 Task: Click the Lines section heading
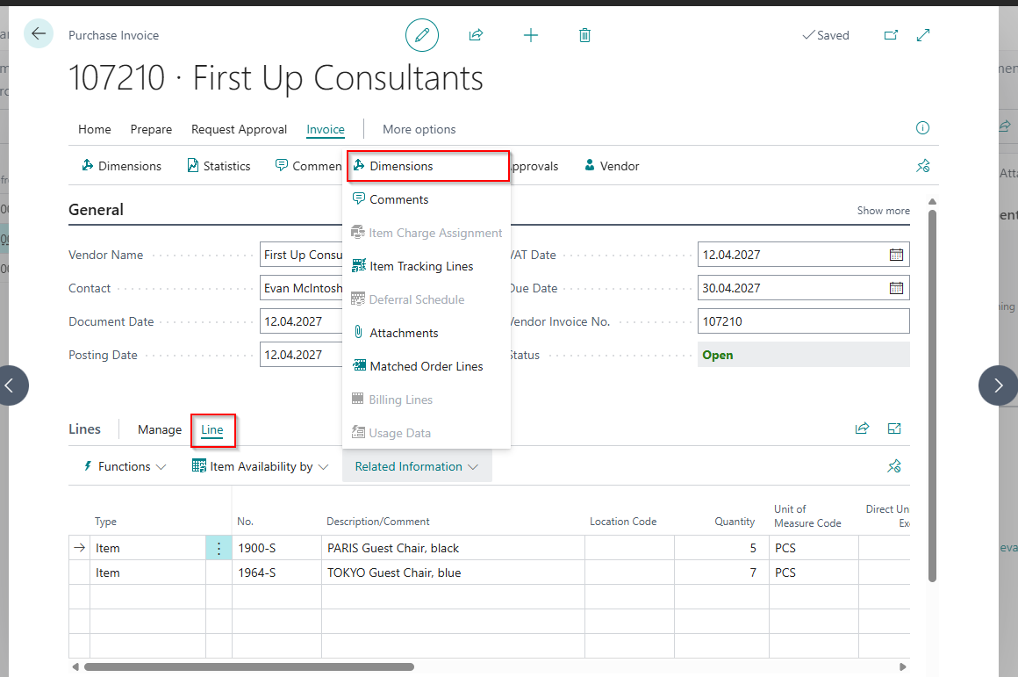(x=84, y=429)
